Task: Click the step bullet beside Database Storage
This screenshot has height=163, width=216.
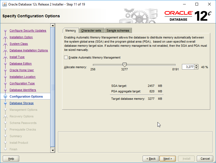Action: 5,103
